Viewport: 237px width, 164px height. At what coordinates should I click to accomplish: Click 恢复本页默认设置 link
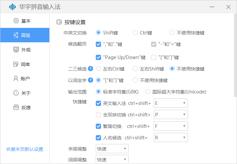point(25,149)
